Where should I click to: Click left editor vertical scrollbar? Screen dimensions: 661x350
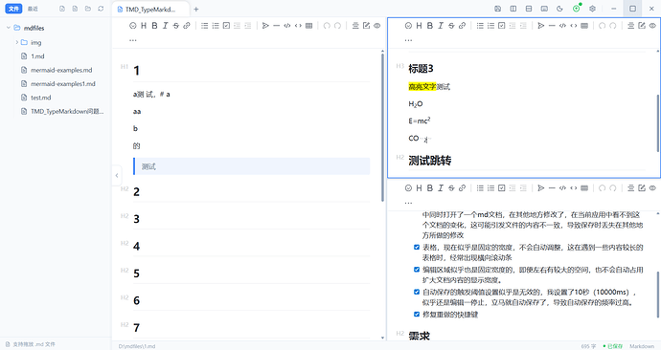pos(382,126)
